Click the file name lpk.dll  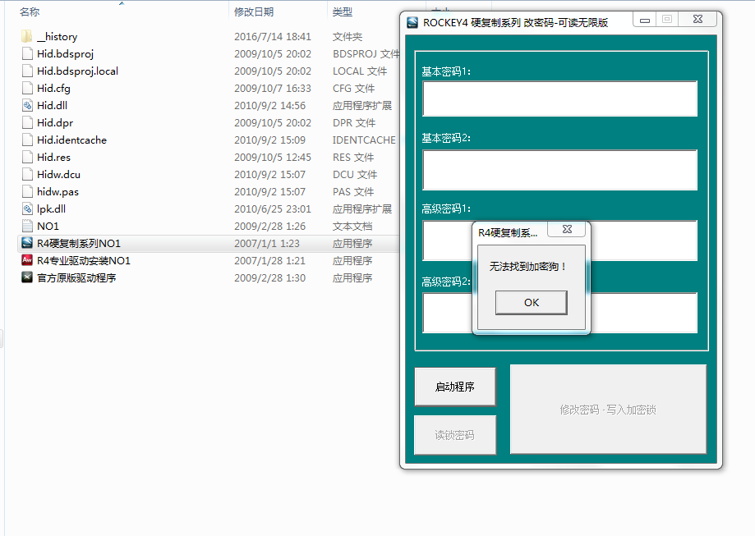(x=51, y=208)
